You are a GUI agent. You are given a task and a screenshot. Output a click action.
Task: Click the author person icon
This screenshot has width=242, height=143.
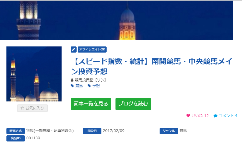pyautogui.click(x=72, y=80)
